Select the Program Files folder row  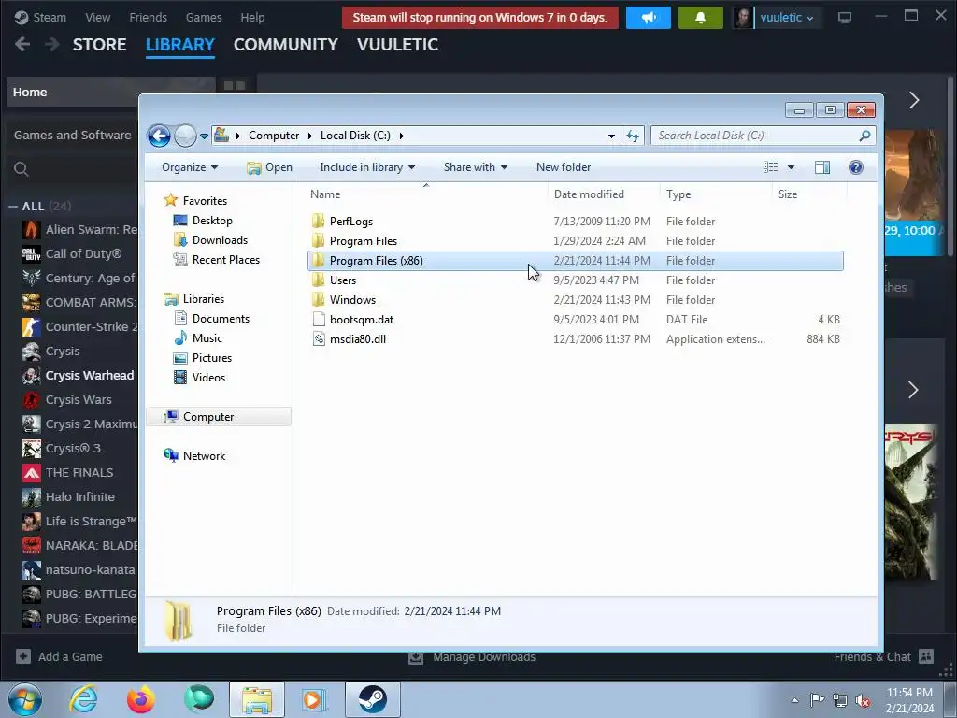pyautogui.click(x=576, y=241)
